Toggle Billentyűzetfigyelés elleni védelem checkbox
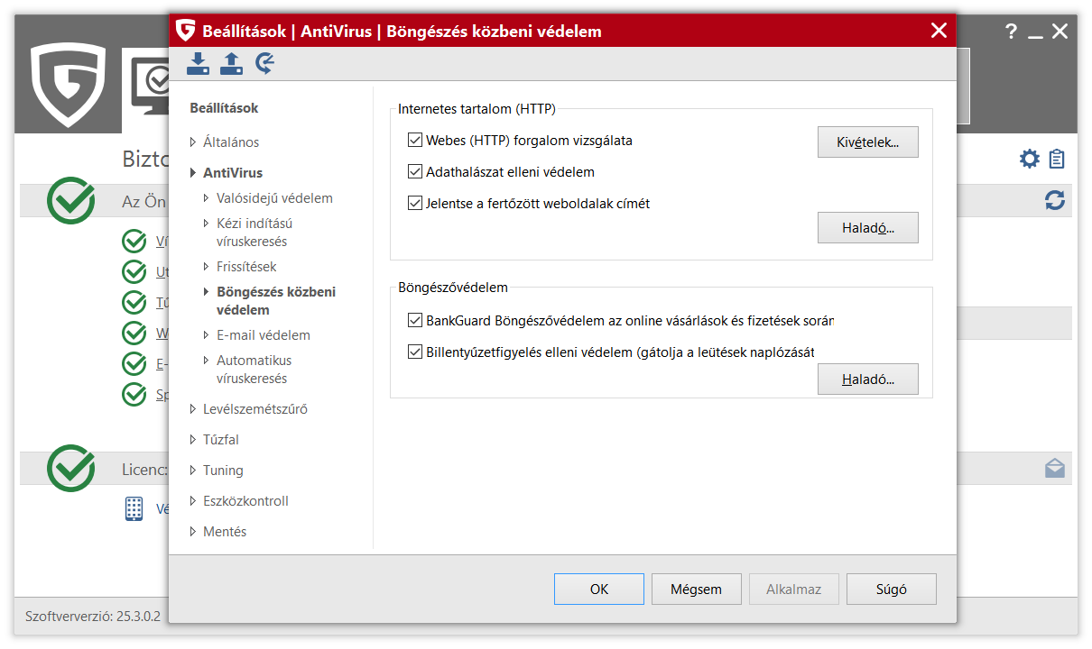1092x649 pixels. 415,352
